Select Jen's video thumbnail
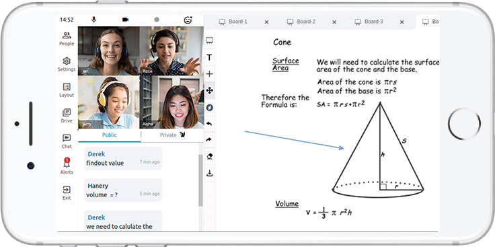Image resolution: width=495 pixels, height=247 pixels. tap(108, 51)
